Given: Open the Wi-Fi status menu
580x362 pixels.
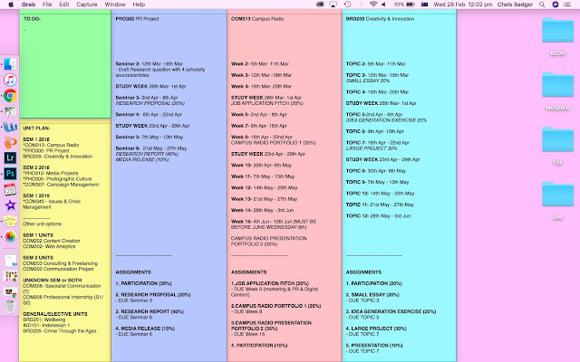Looking at the screenshot, I should pyautogui.click(x=373, y=5).
